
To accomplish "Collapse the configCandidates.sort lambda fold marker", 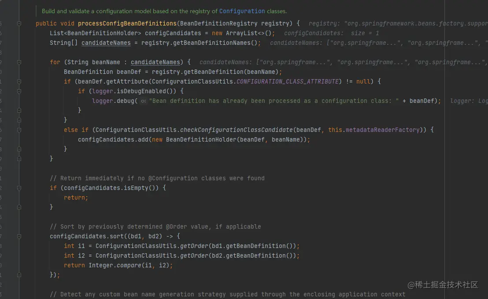I will (x=19, y=237).
